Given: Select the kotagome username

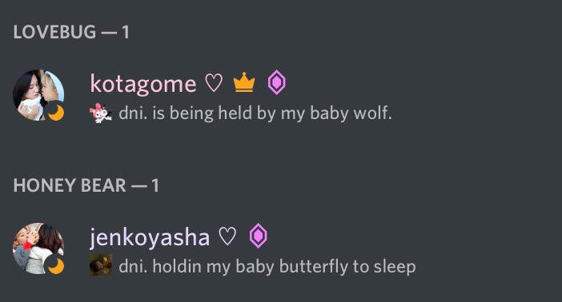Looking at the screenshot, I should (x=143, y=84).
